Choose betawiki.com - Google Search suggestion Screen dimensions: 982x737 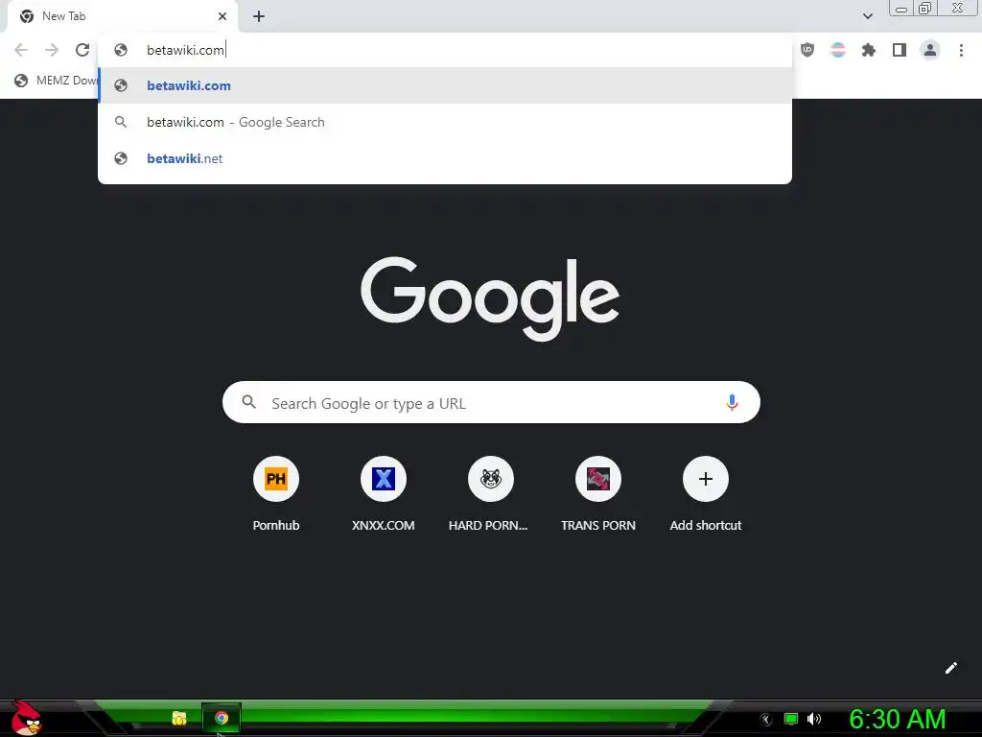point(445,122)
